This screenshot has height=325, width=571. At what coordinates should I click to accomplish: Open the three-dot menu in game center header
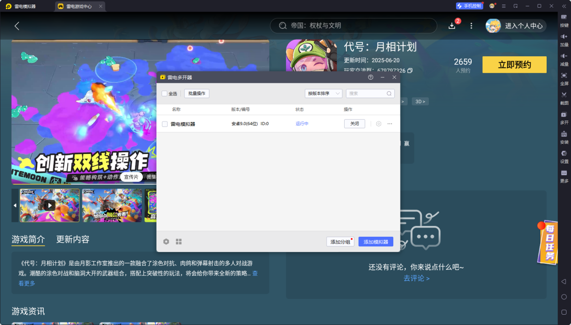(471, 26)
